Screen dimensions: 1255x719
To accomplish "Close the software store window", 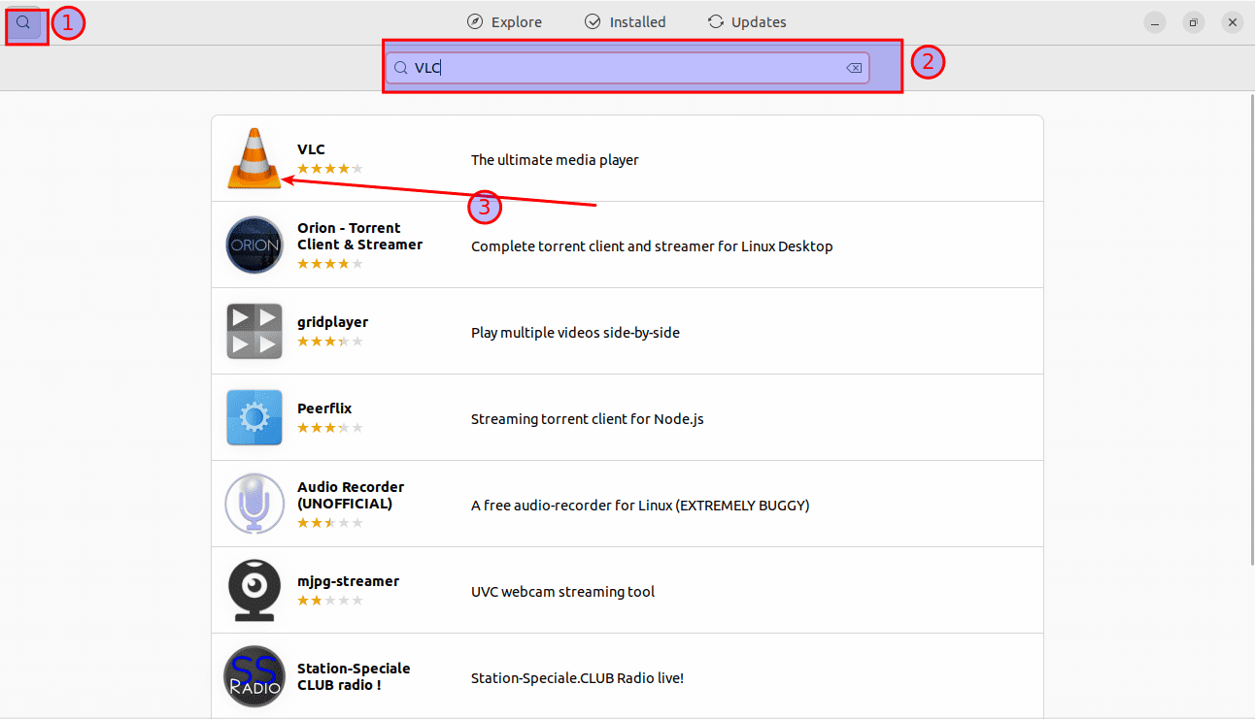I will point(1233,22).
